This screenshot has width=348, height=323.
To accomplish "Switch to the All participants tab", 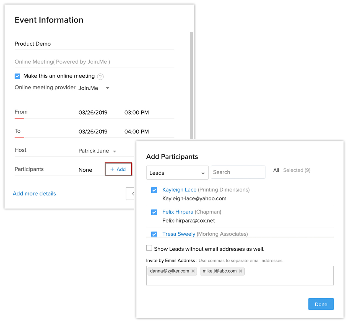I will 276,170.
